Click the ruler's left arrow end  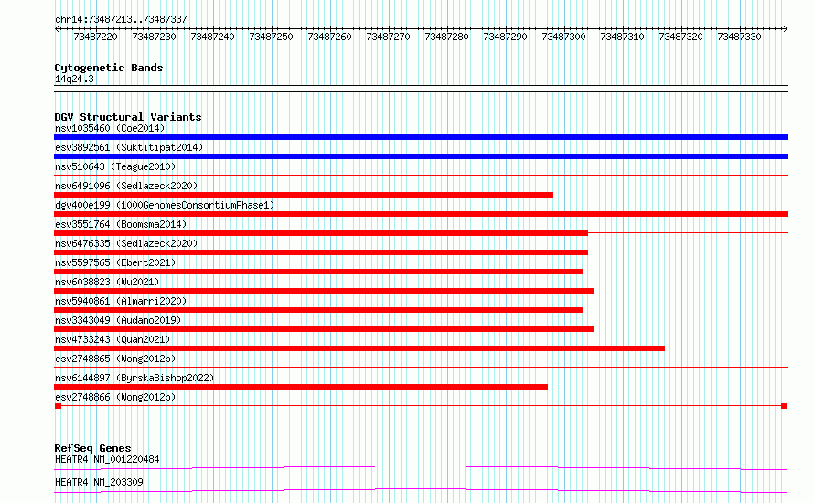[57, 29]
